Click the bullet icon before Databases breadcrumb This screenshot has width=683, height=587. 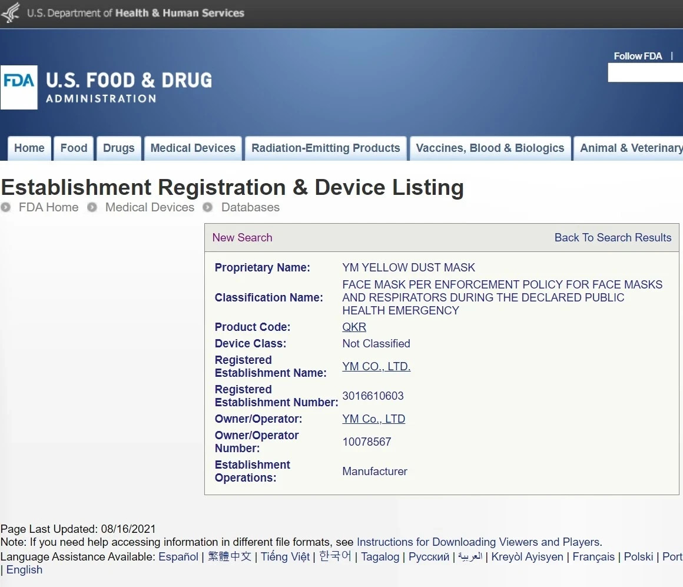[208, 207]
